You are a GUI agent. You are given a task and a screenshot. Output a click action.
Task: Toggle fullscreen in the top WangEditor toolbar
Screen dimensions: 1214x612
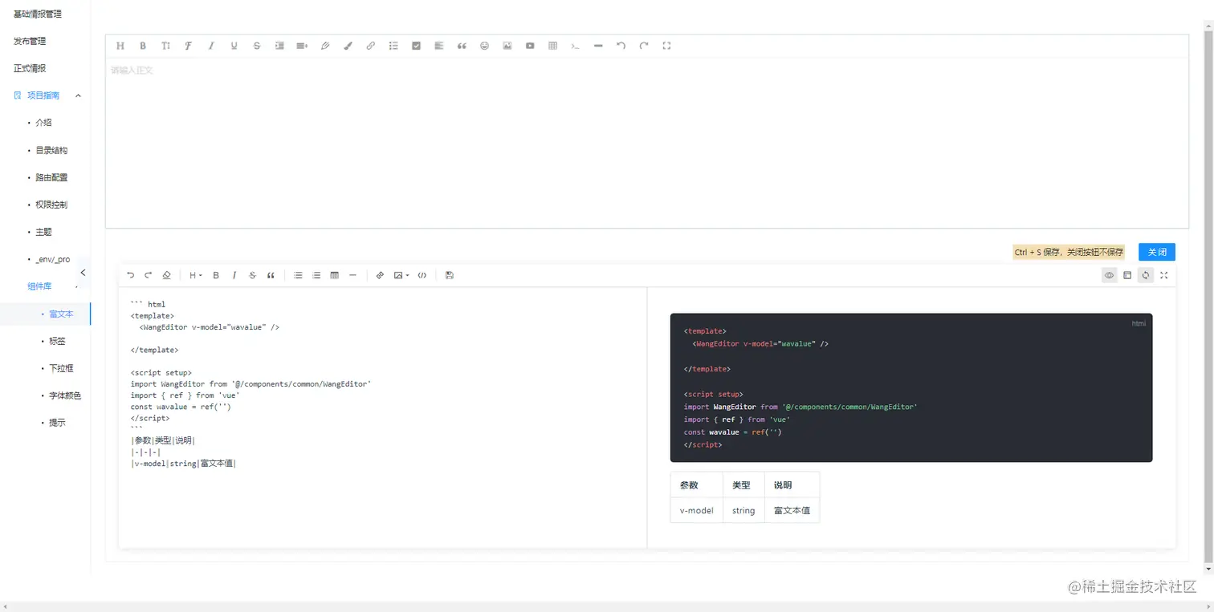coord(666,46)
